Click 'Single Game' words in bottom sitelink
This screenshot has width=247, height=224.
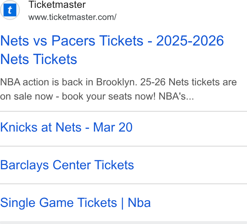tap(37, 203)
